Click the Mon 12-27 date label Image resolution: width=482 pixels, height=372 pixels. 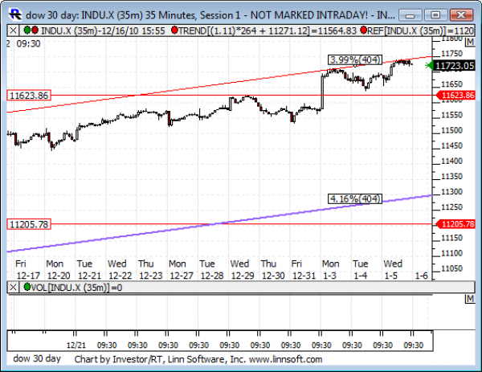click(x=181, y=270)
